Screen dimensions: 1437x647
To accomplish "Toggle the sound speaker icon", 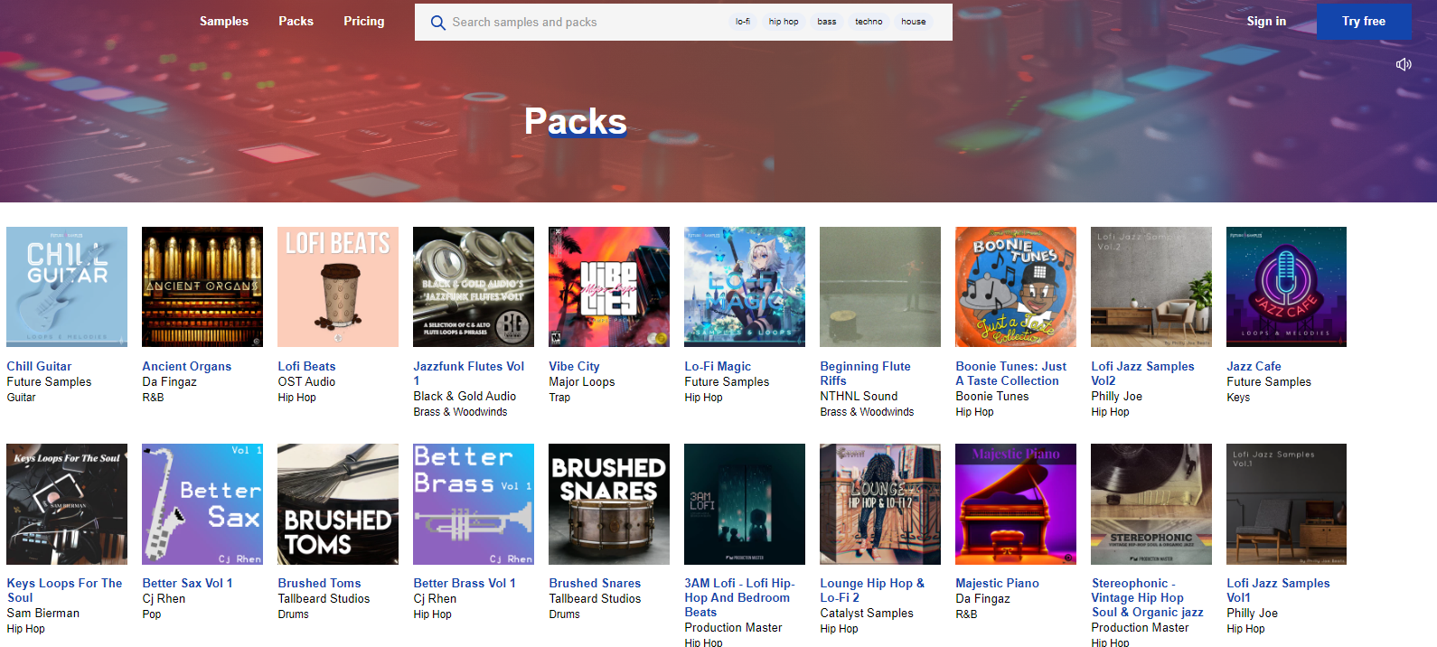I will click(x=1403, y=64).
